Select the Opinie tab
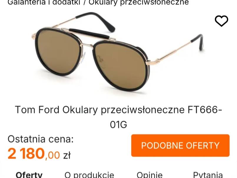 point(150,175)
